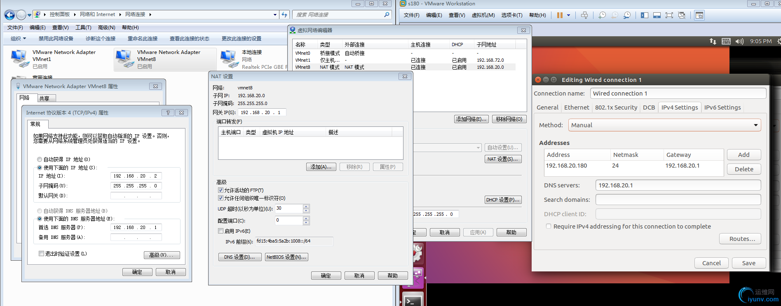
Task: Toggle 允许活动的 FTP checkbox
Action: coord(220,190)
